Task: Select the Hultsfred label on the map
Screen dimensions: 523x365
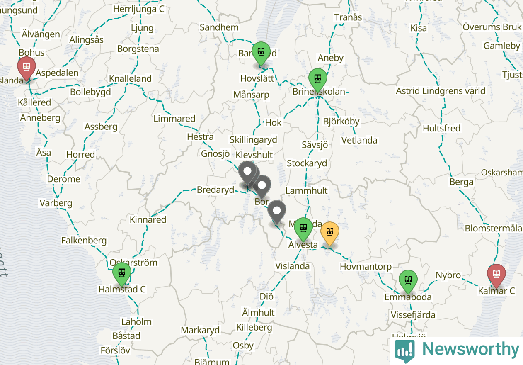Action: (441, 128)
